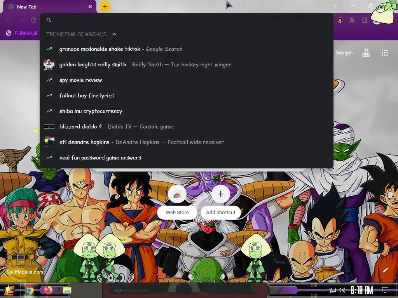
Task: Open the network tray icon
Action: 333,290
